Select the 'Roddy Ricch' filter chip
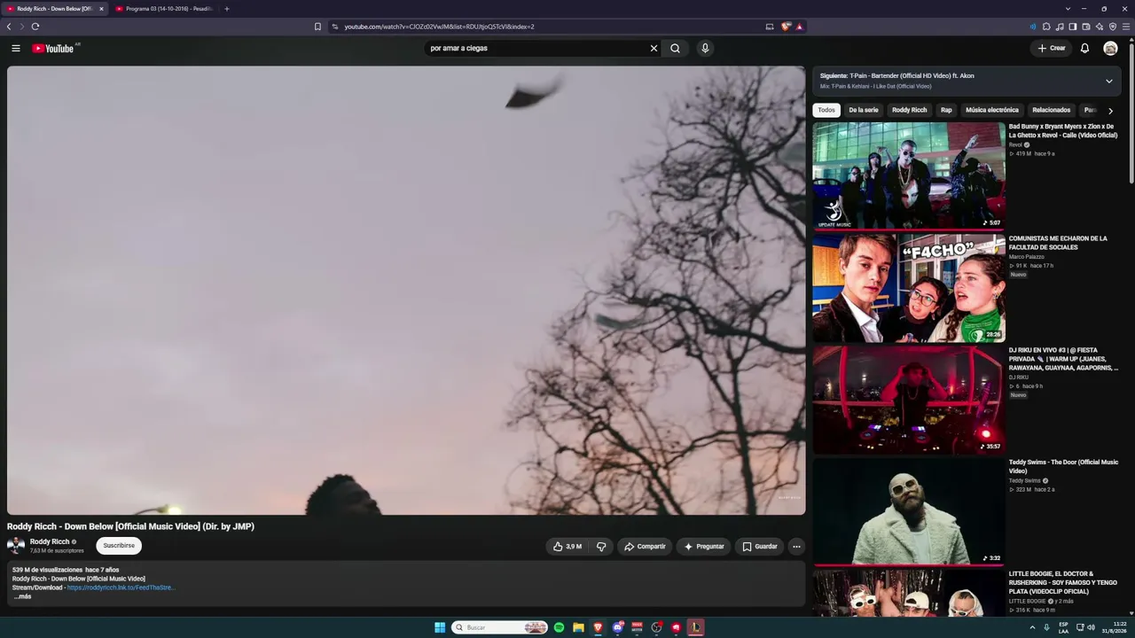The image size is (1135, 638). click(909, 110)
